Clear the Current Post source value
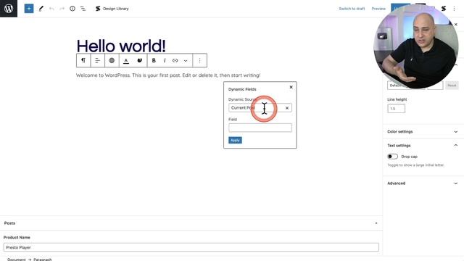Image resolution: width=464 pixels, height=261 pixels. coord(287,108)
